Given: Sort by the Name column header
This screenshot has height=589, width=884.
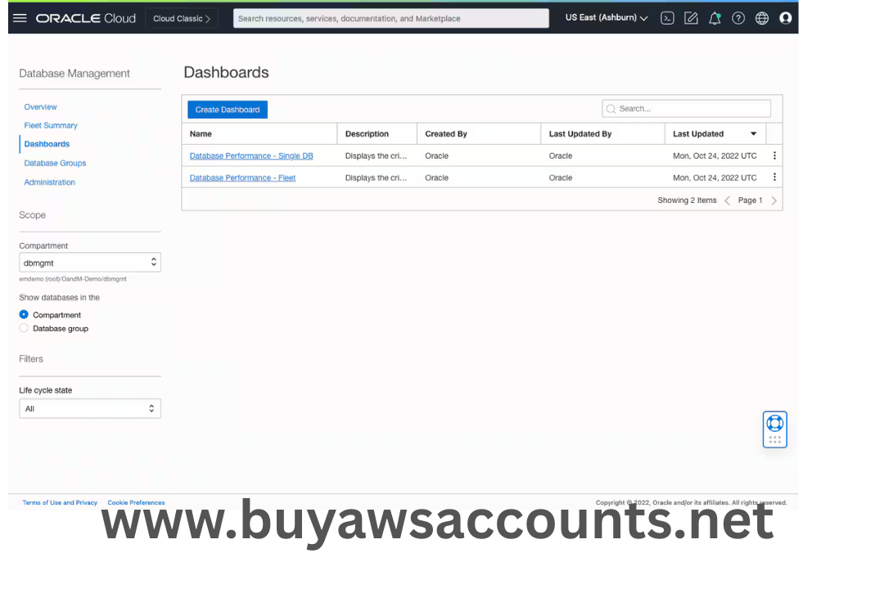Looking at the screenshot, I should 201,133.
